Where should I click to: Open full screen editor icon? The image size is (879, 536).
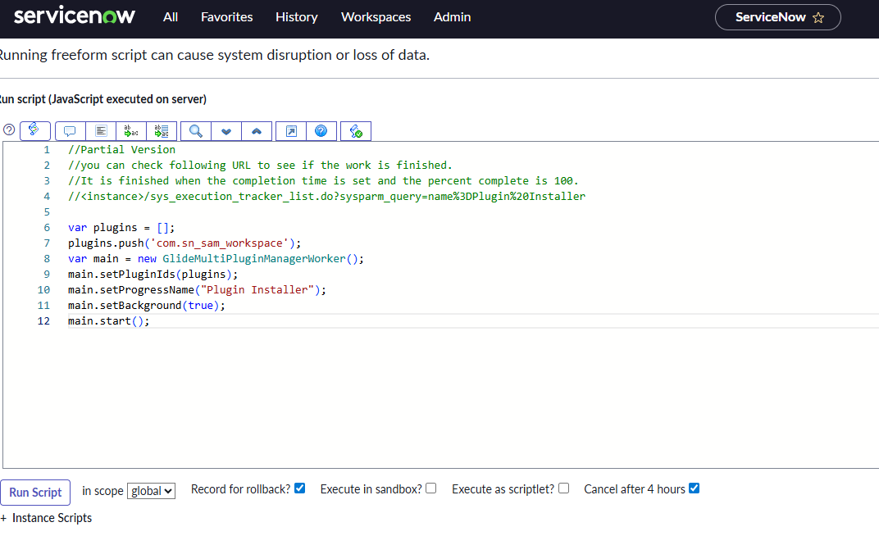290,131
